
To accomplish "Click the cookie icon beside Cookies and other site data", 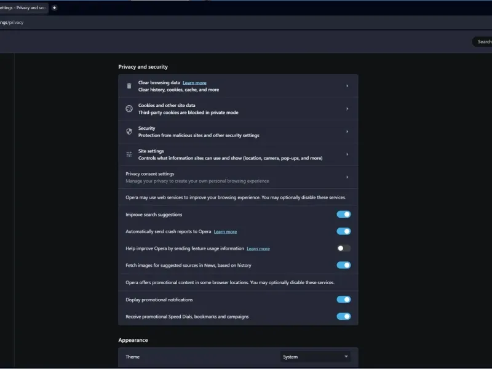I will (x=129, y=109).
